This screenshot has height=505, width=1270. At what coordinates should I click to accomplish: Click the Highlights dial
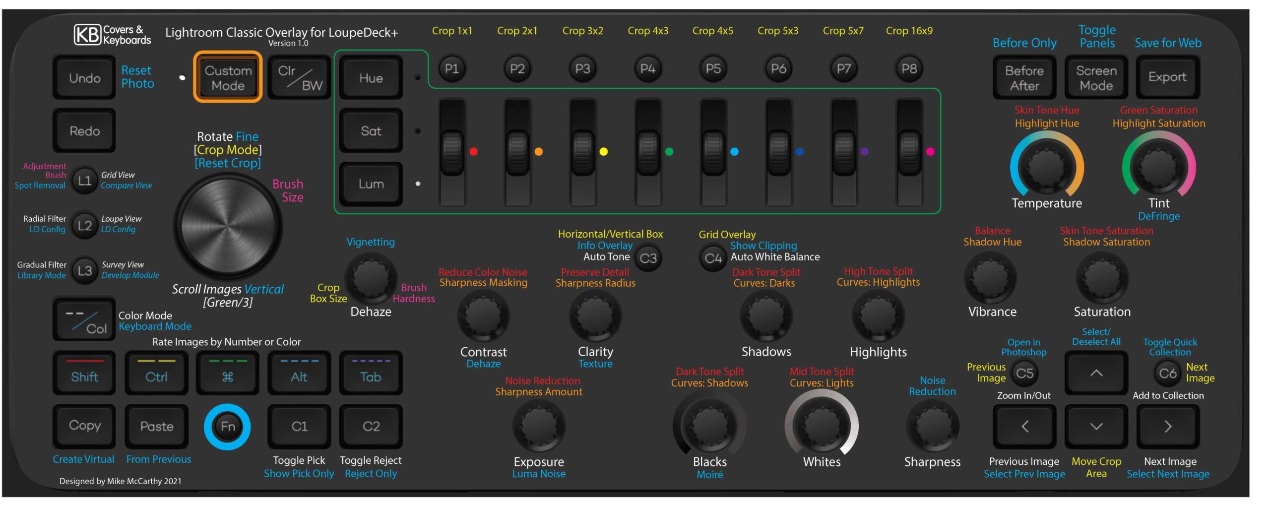(x=878, y=316)
